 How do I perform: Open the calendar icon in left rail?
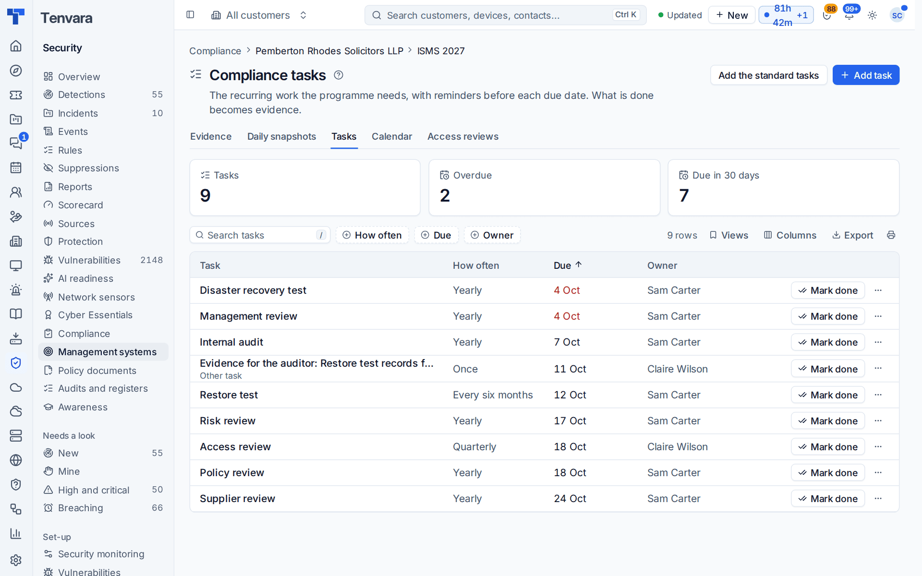(x=16, y=168)
